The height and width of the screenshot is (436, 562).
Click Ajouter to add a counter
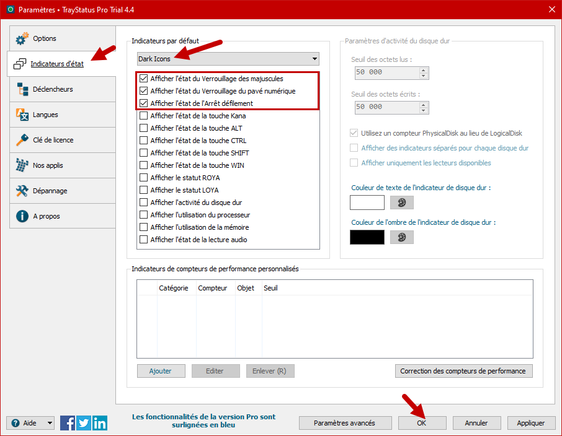pos(161,371)
